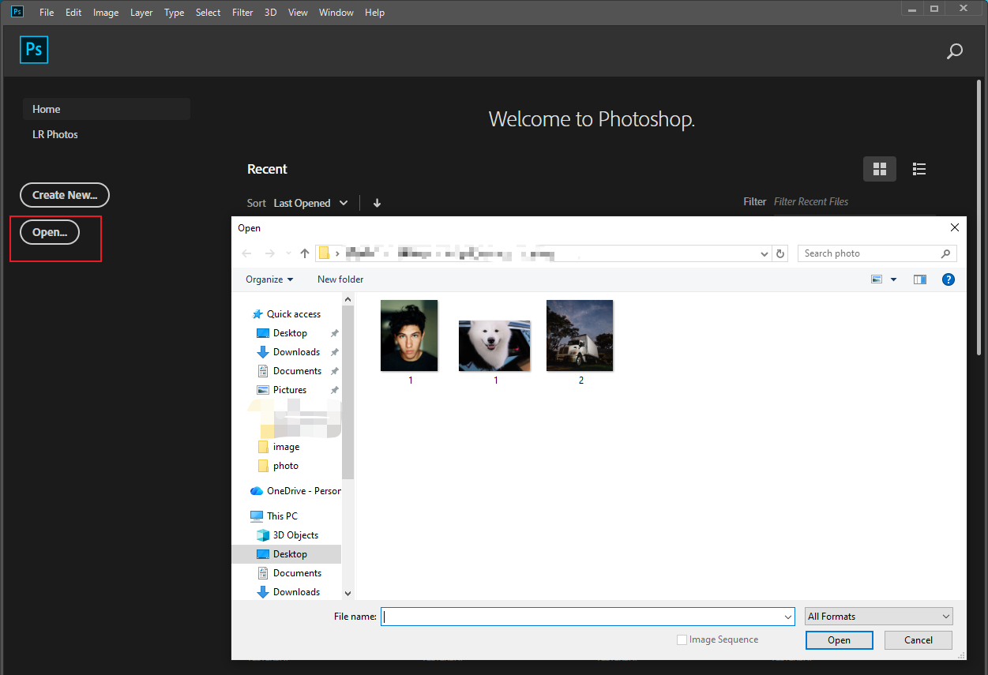Toggle descending sort order arrow

377,203
